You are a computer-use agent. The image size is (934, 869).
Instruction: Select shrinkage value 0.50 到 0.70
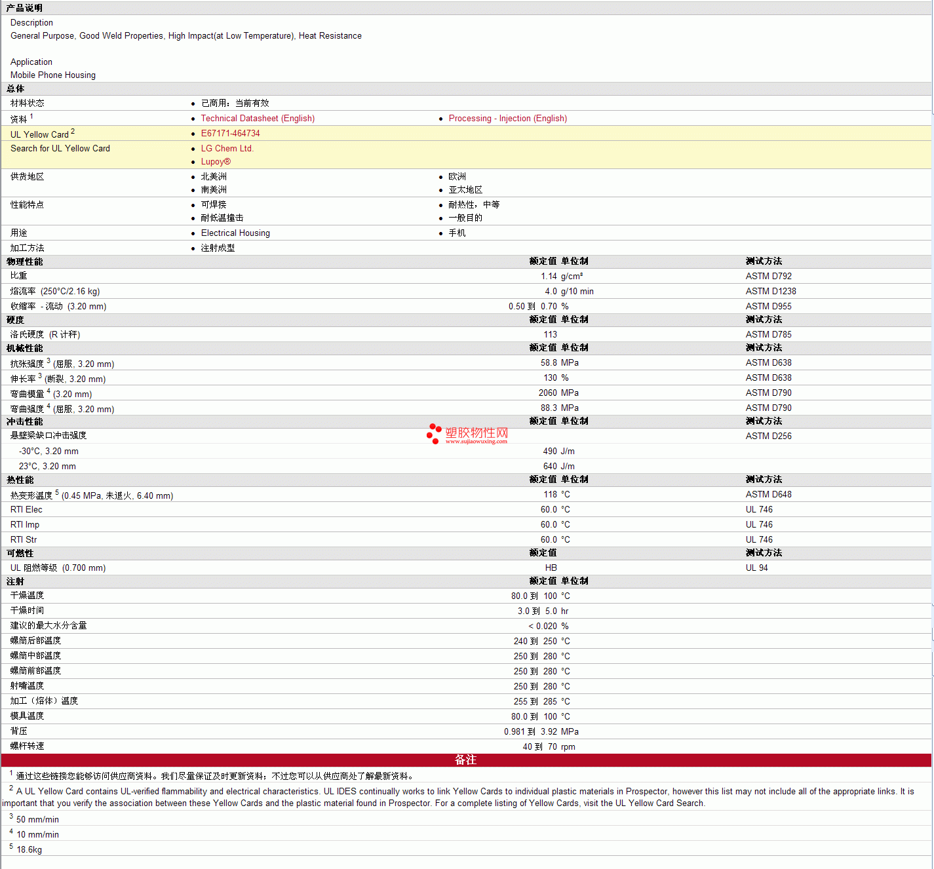click(533, 307)
